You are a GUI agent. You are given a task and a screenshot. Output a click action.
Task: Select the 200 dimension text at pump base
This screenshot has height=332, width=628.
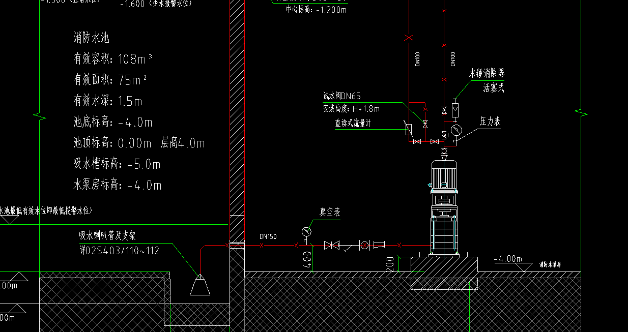click(389, 264)
